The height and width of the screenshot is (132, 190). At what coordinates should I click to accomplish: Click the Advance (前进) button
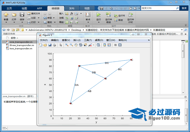(x=119, y=20)
